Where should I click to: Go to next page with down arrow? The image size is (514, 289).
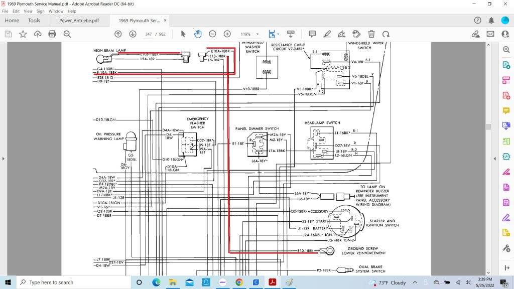pyautogui.click(x=133, y=34)
